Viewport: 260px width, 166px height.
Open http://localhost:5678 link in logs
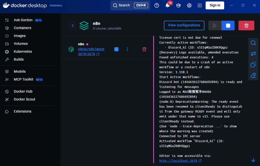pos(178,161)
